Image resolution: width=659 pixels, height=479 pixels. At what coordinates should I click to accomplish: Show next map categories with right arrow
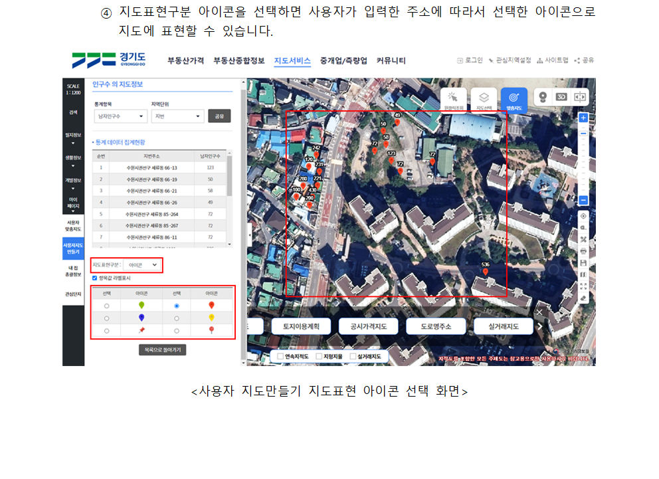tap(540, 326)
